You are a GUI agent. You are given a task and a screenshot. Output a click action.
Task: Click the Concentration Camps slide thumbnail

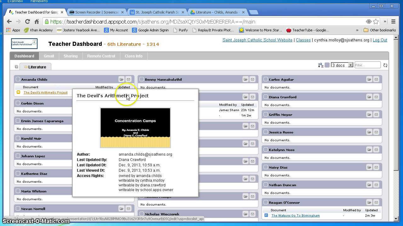[x=135, y=128]
